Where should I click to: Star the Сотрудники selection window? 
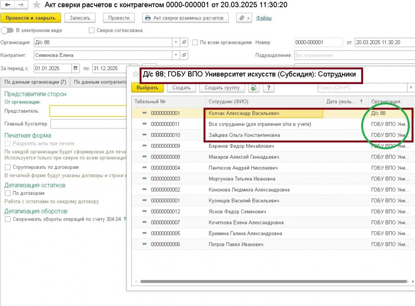(135, 74)
